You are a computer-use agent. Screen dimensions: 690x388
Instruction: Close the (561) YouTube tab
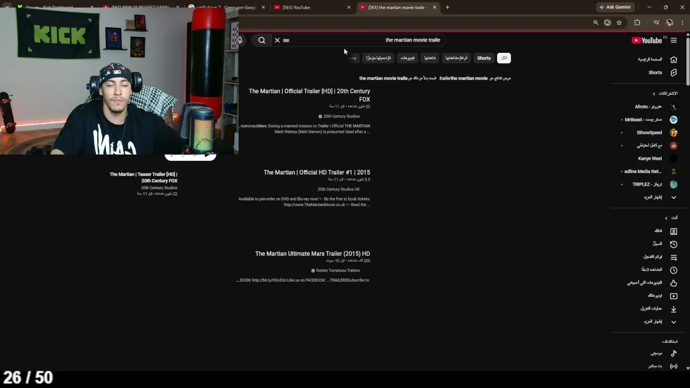(x=349, y=8)
